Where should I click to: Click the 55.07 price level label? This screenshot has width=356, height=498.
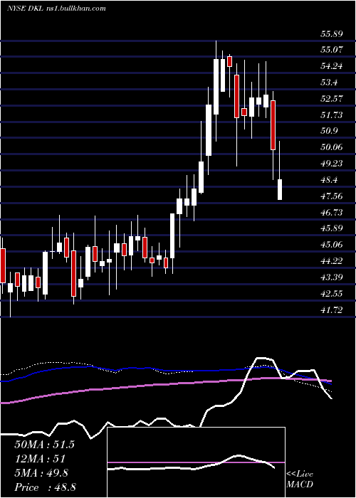(x=332, y=50)
